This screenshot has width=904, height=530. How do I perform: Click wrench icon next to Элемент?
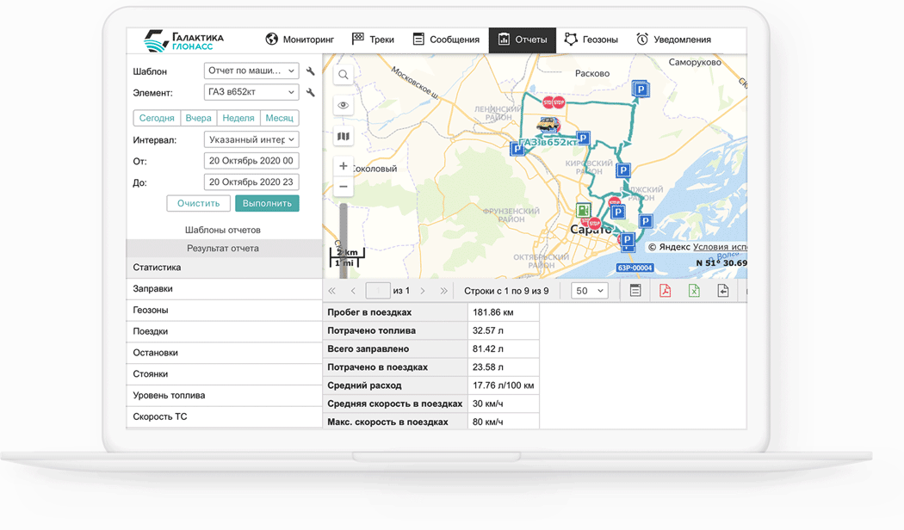[x=310, y=92]
